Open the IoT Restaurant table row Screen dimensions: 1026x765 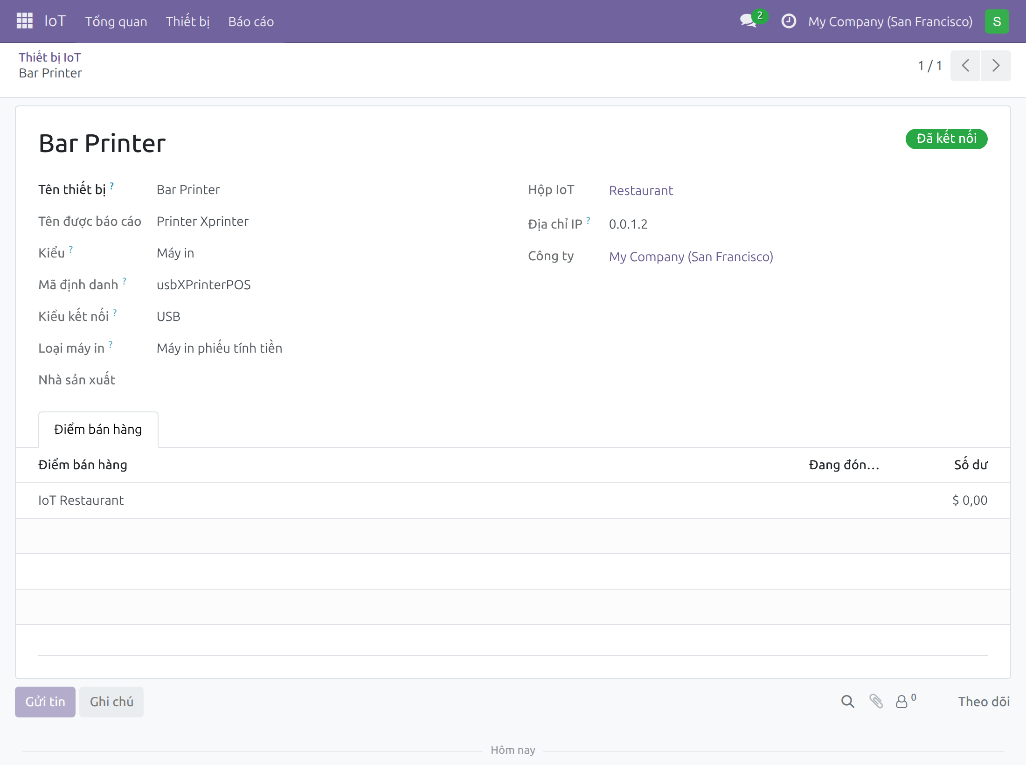513,501
